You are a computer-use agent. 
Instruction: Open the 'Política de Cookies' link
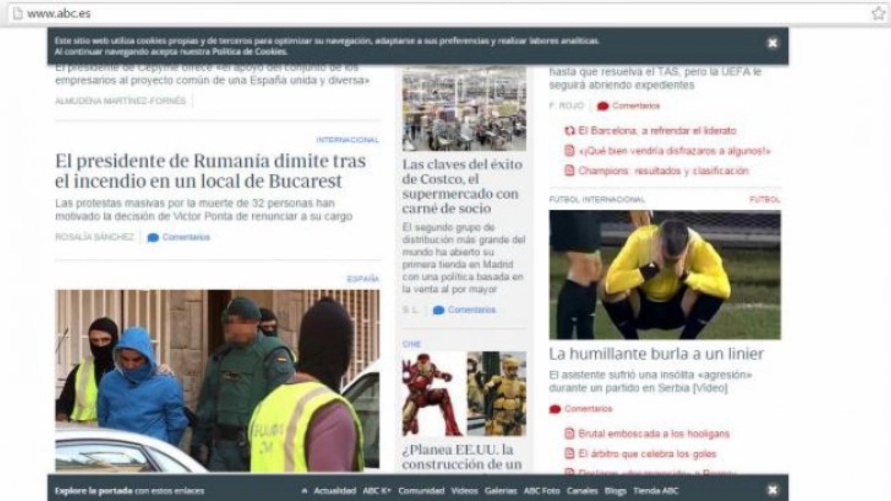tap(249, 52)
